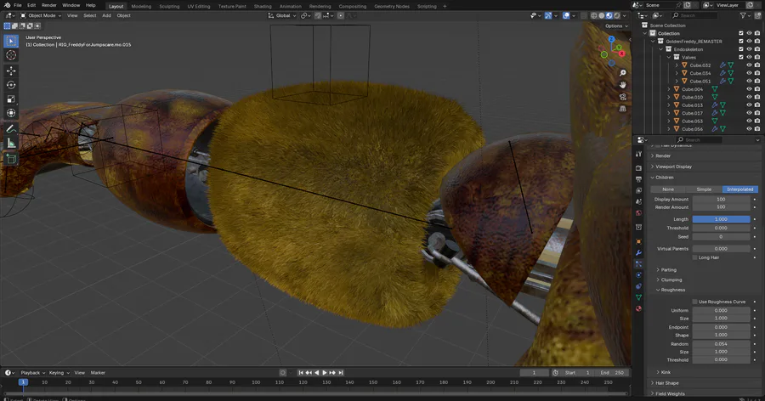Screen dimensions: 765x401
Task: Open the Render menu
Action: (x=48, y=5)
